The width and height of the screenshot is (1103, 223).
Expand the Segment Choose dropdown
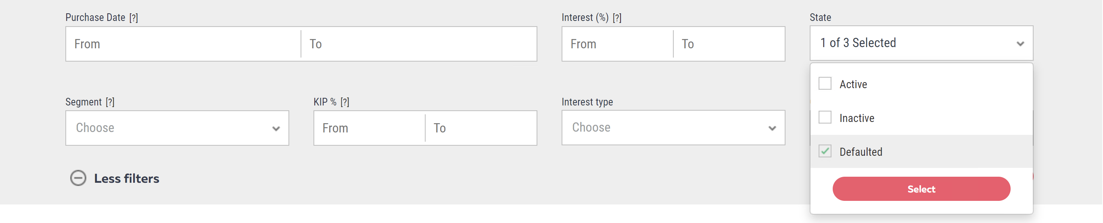coord(177,128)
